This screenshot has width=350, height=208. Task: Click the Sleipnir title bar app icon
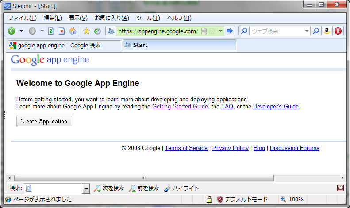pos(7,6)
